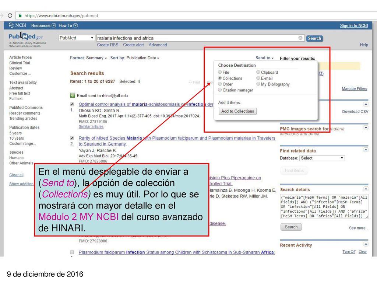The image size is (377, 283).
Task: Click the Manage Filters link
Action: click(x=355, y=89)
